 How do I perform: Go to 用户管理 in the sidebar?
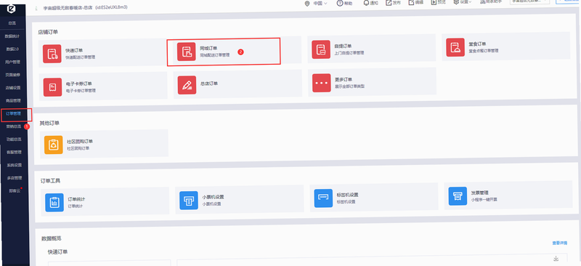click(x=12, y=62)
